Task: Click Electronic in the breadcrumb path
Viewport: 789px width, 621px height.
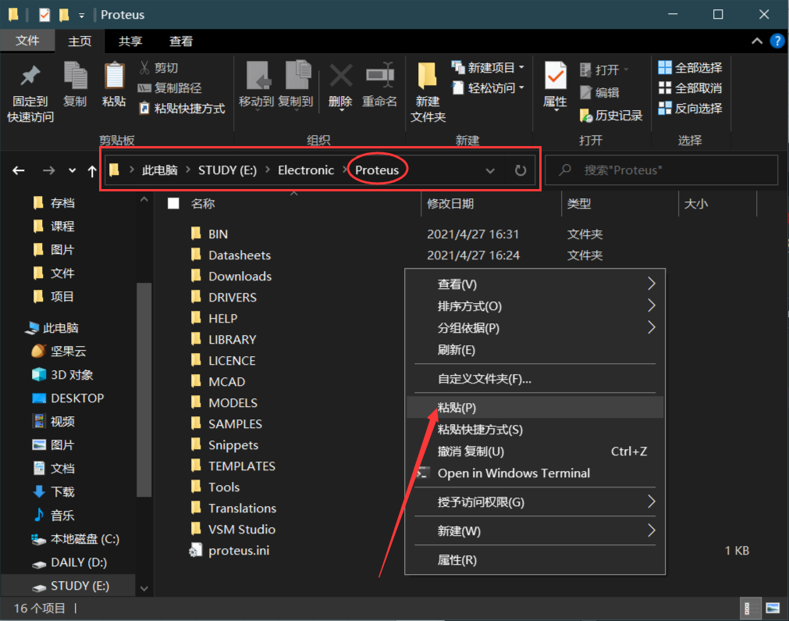Action: 306,170
